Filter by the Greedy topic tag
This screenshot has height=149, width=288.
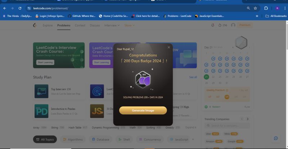[173, 127]
